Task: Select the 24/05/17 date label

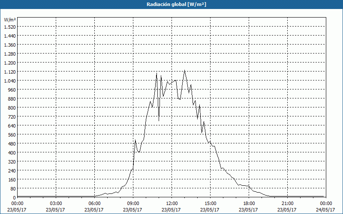Action: click(326, 210)
